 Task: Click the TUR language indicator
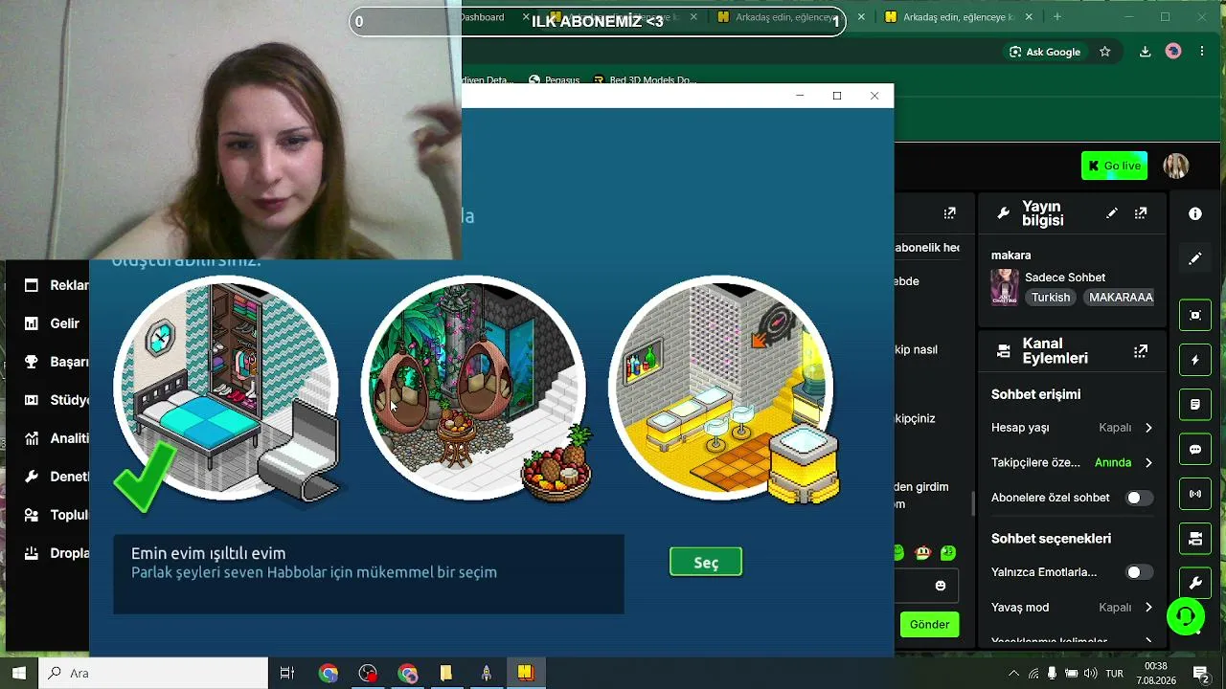click(1114, 673)
